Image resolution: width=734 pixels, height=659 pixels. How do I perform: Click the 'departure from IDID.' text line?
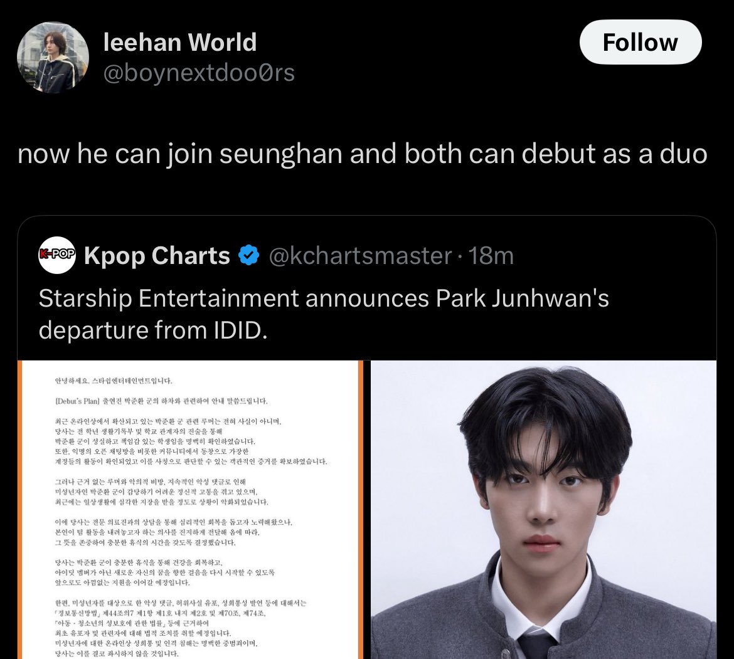tap(153, 330)
